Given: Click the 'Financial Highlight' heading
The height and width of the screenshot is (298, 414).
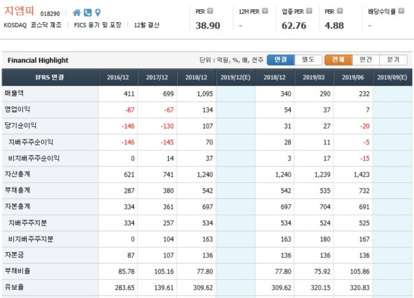Looking at the screenshot, I should (38, 61).
